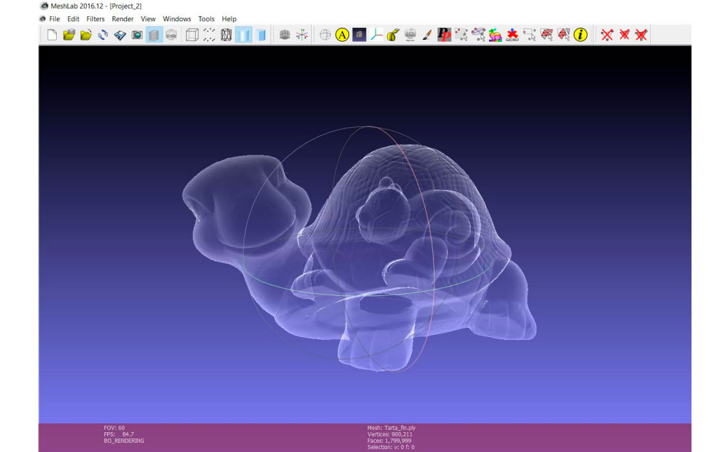
Task: Select the yellow 'A' annotation icon
Action: coord(341,35)
